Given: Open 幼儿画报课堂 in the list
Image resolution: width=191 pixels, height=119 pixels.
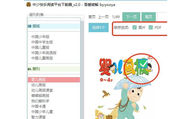Looking at the screenshot, I should 42,90.
